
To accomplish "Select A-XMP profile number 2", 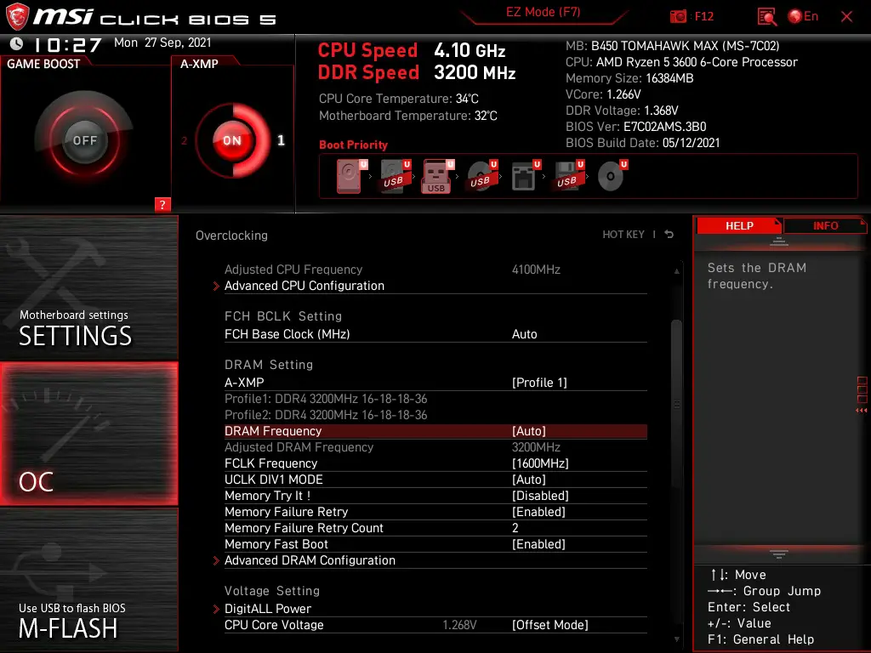I will click(184, 140).
